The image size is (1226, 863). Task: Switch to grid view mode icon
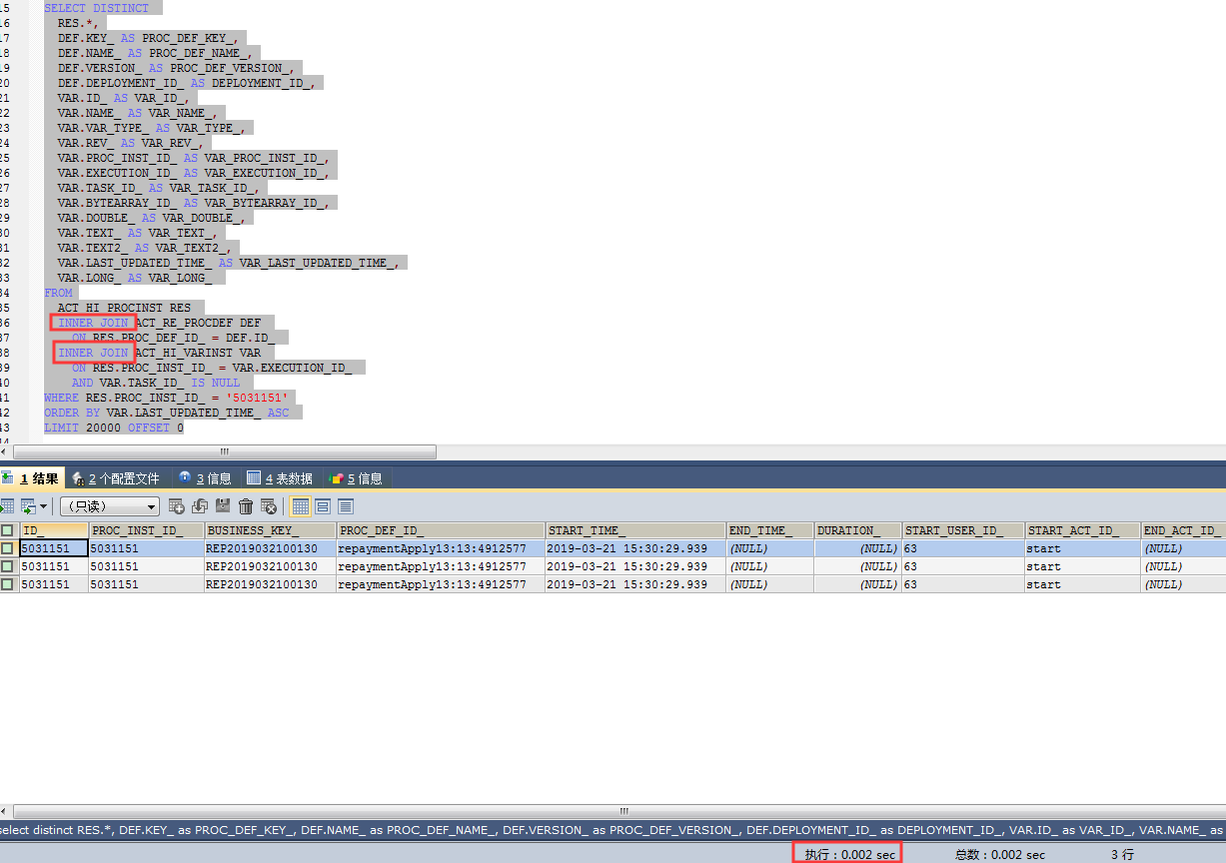point(300,506)
